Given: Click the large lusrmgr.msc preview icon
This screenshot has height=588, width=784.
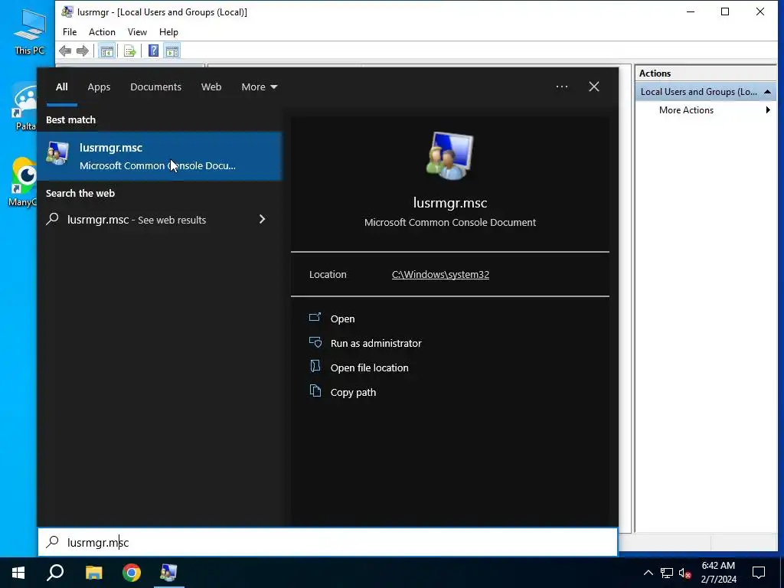Looking at the screenshot, I should click(450, 155).
